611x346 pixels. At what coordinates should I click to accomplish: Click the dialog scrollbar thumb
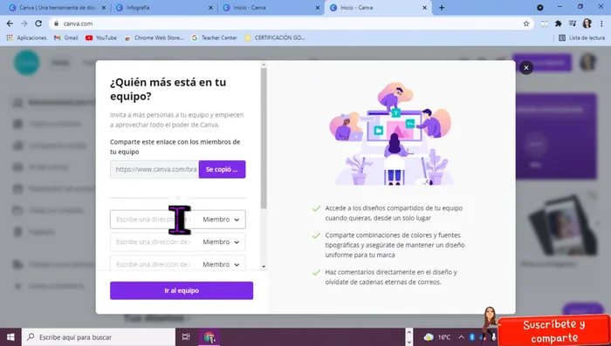[264, 139]
